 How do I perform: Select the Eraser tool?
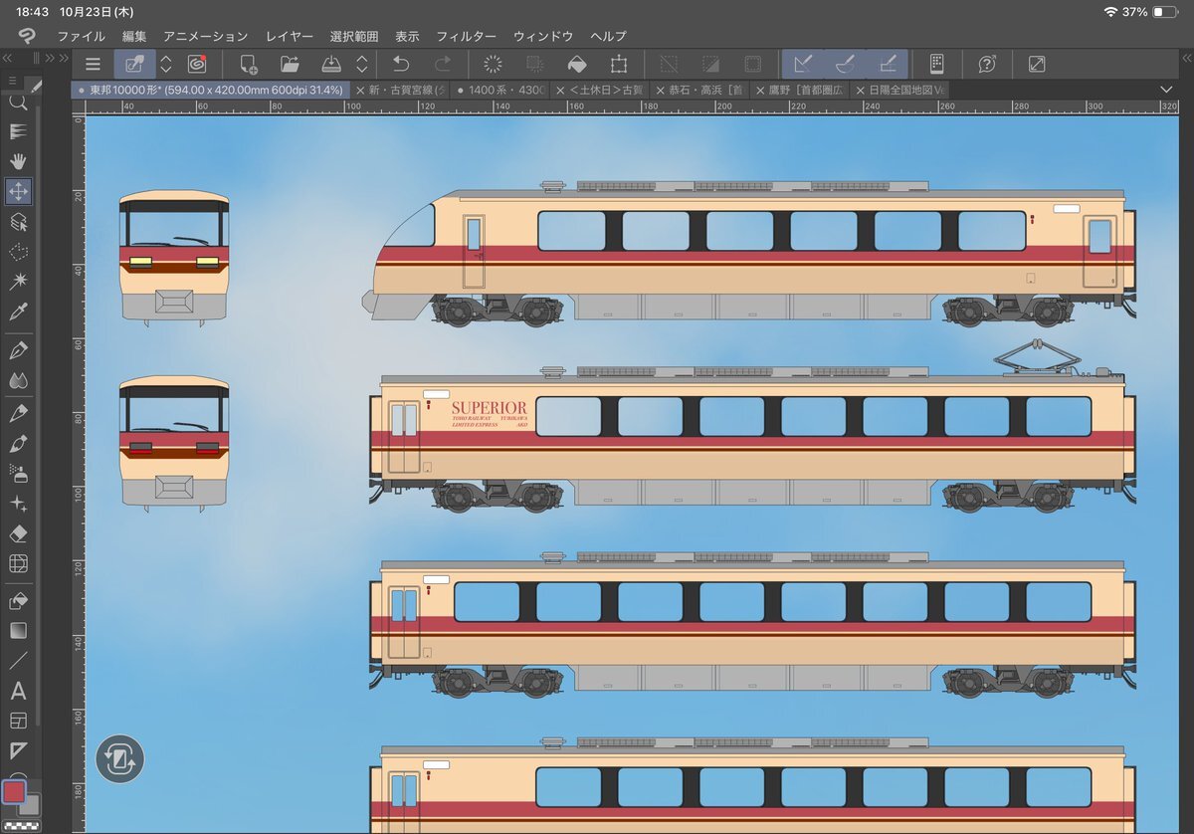click(x=18, y=533)
